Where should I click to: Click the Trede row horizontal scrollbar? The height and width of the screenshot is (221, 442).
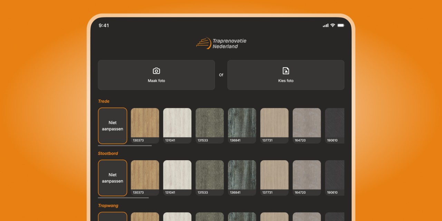click(x=125, y=146)
